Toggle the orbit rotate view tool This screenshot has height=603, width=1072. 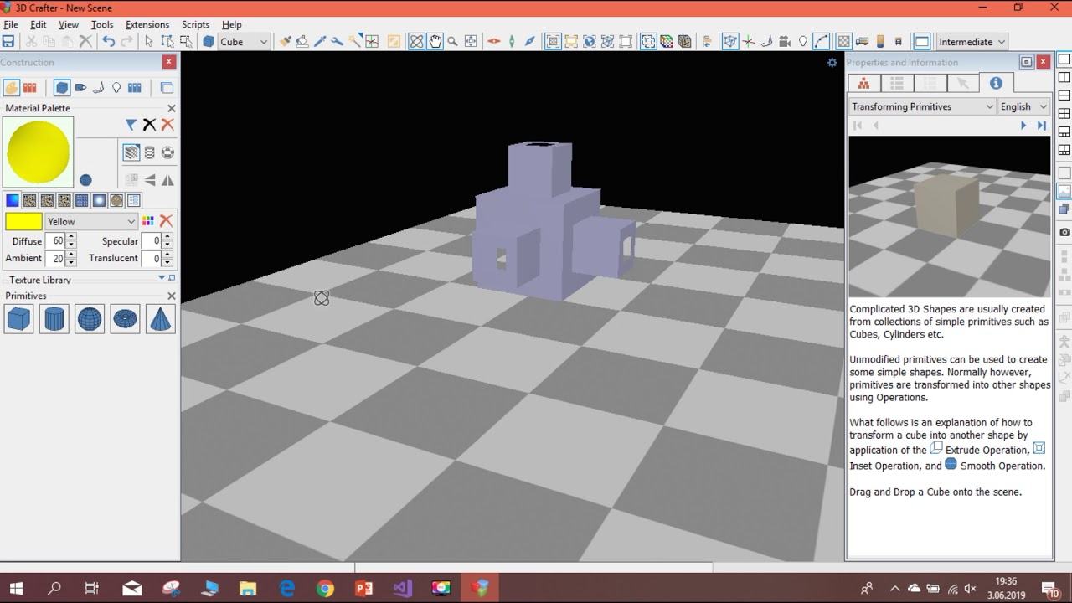pyautogui.click(x=416, y=41)
